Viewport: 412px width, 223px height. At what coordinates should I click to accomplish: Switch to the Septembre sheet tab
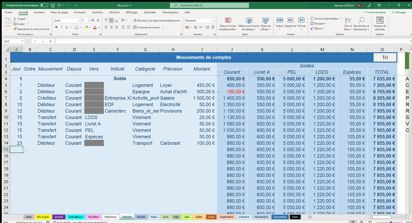[226, 217]
